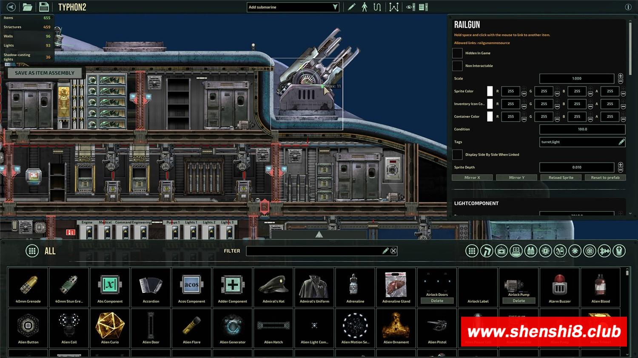Select the electrical chip category icon
Viewport: 638px width, 358px height.
545,251
